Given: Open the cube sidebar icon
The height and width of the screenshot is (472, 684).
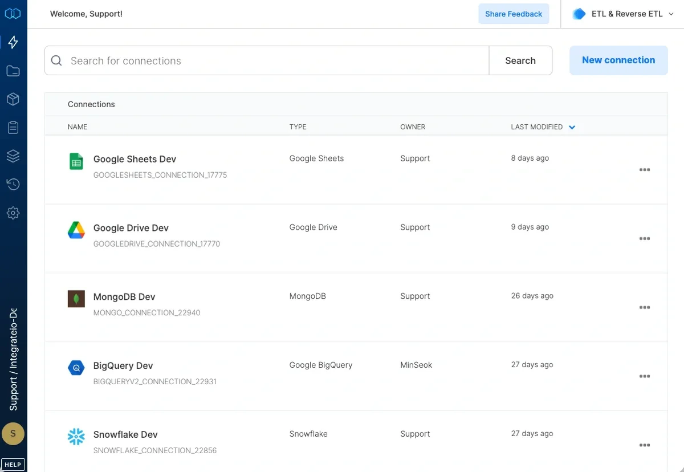Looking at the screenshot, I should [13, 99].
